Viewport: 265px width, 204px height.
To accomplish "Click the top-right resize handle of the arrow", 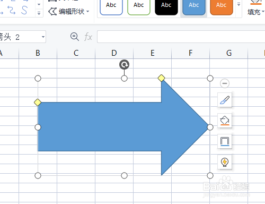I will tap(210, 78).
